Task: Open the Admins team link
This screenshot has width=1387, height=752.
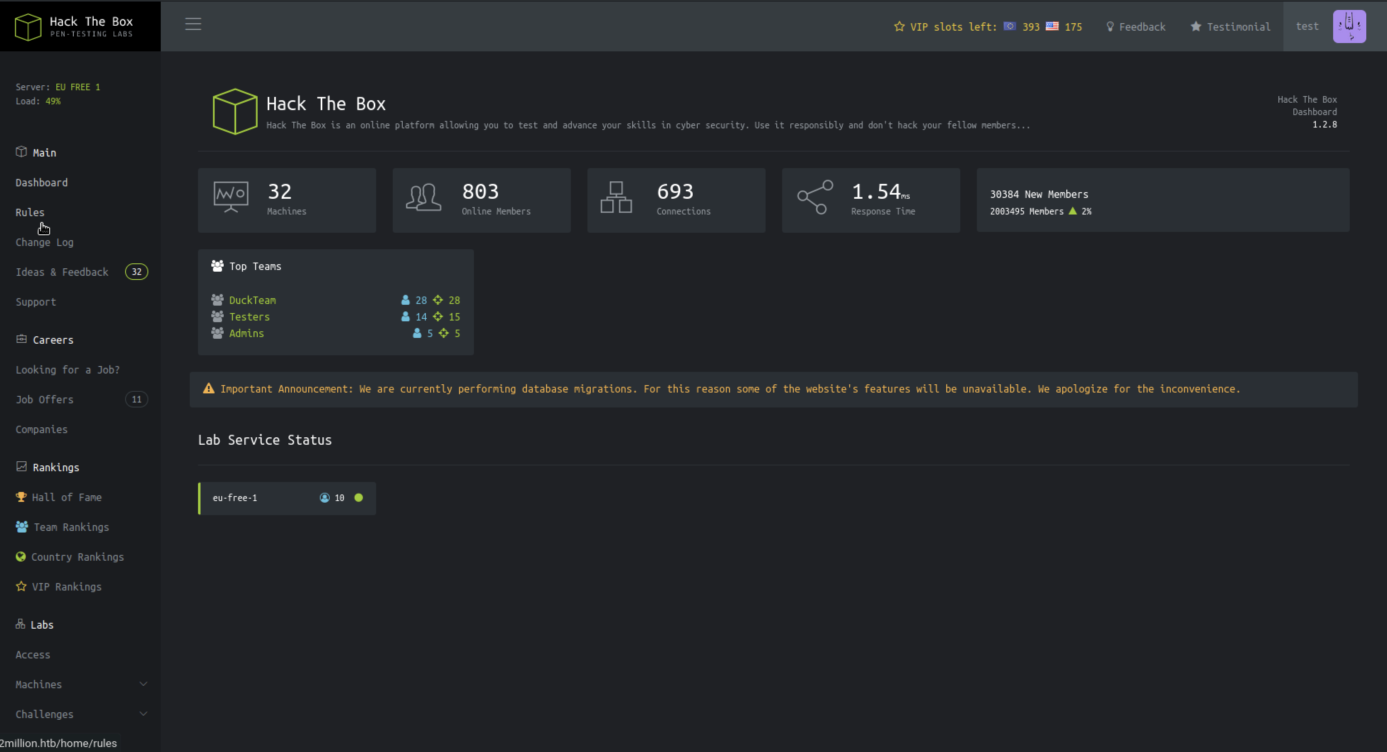Action: pyautogui.click(x=246, y=334)
